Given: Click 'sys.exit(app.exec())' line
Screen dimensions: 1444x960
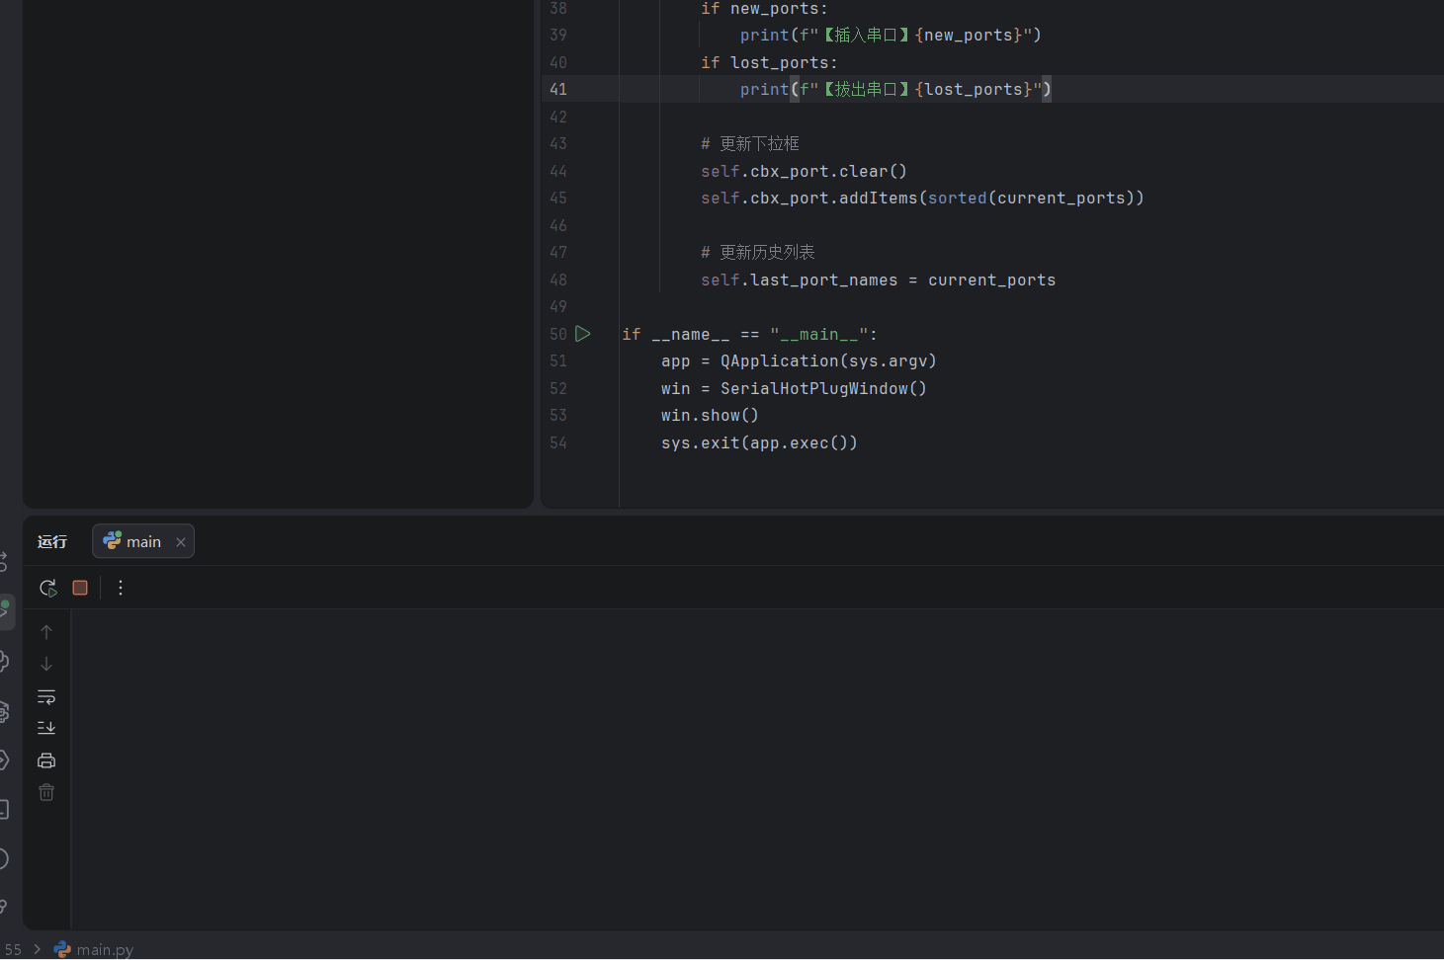Looking at the screenshot, I should click(x=759, y=443).
